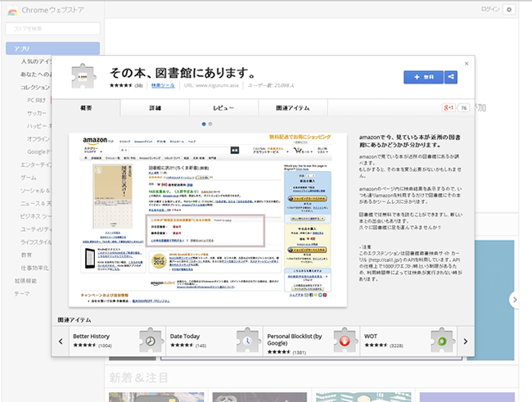Click the ログイン link
The width and height of the screenshot is (532, 402).
(x=490, y=10)
